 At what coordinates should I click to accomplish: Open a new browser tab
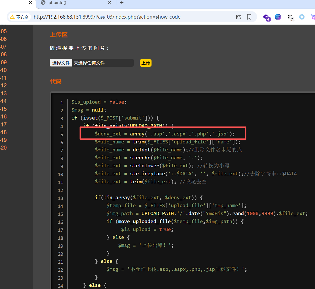121,3
